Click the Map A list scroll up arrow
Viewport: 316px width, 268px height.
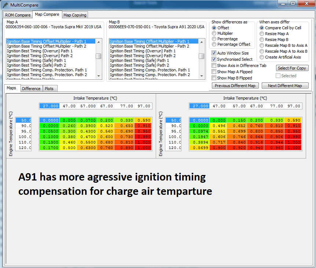click(99, 42)
